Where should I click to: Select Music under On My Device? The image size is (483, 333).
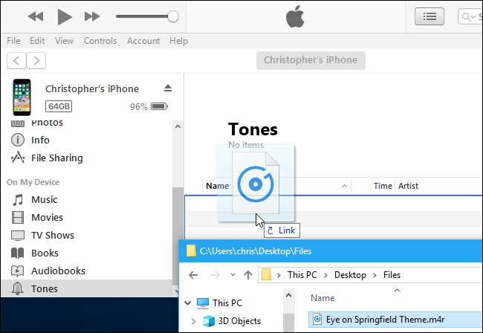coord(44,199)
